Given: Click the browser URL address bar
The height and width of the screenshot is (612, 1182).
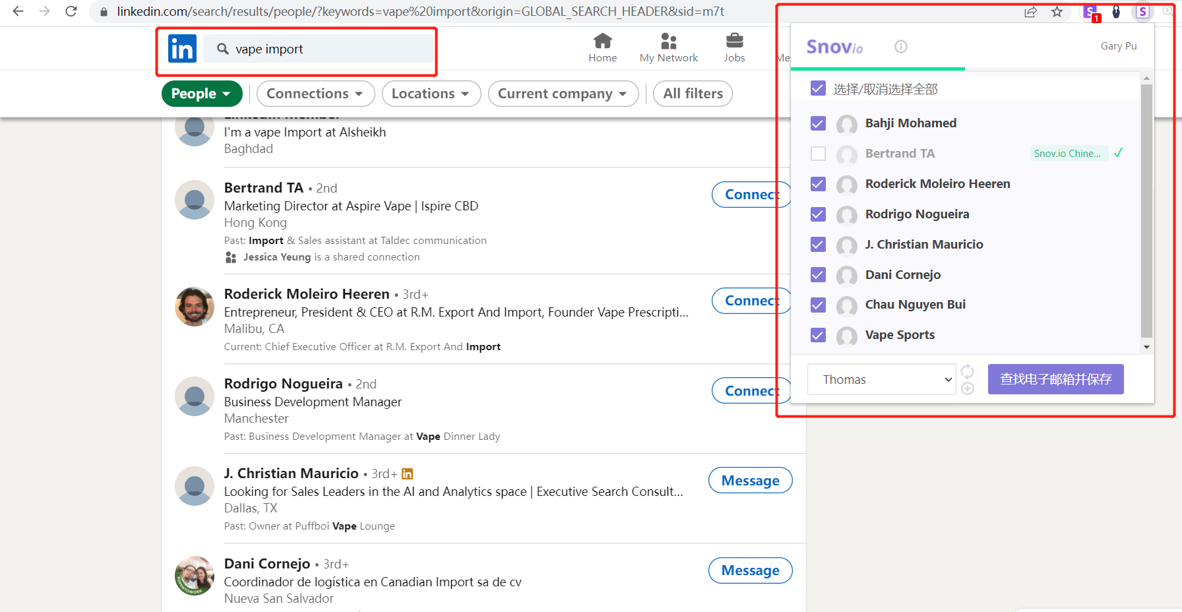Looking at the screenshot, I should point(420,12).
